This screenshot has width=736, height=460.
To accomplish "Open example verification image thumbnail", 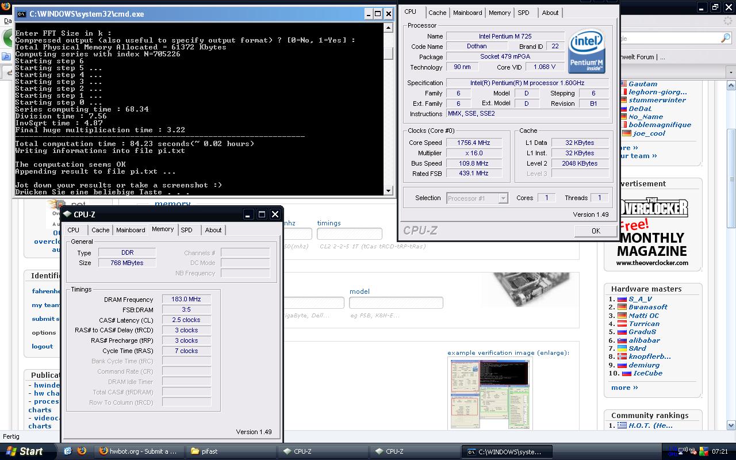I will 490,394.
